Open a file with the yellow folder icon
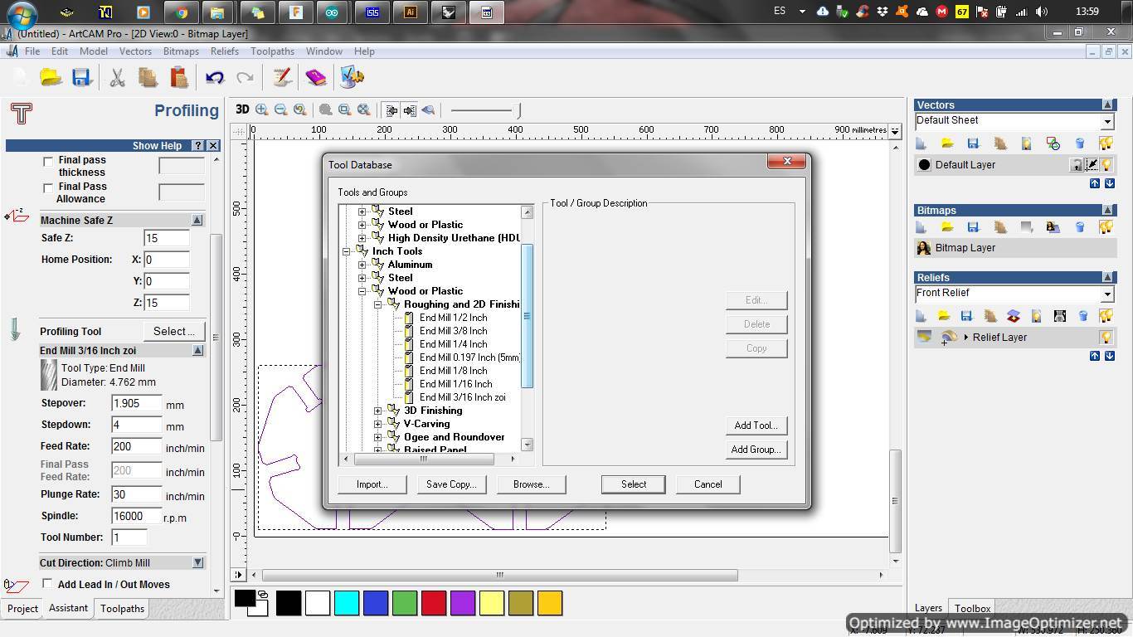The width and height of the screenshot is (1133, 637). tap(51, 78)
